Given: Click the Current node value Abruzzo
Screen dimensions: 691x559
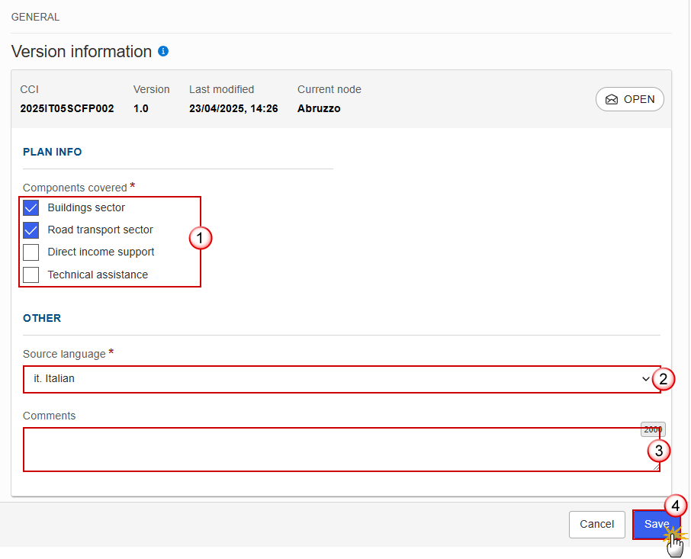Looking at the screenshot, I should 319,109.
